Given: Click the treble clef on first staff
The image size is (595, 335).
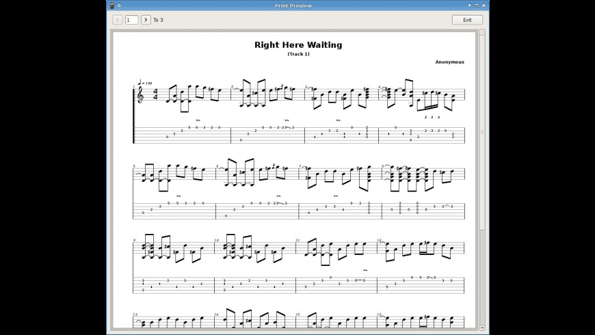Looking at the screenshot, I should point(140,95).
